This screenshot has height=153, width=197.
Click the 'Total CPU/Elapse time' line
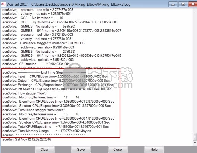(56, 127)
